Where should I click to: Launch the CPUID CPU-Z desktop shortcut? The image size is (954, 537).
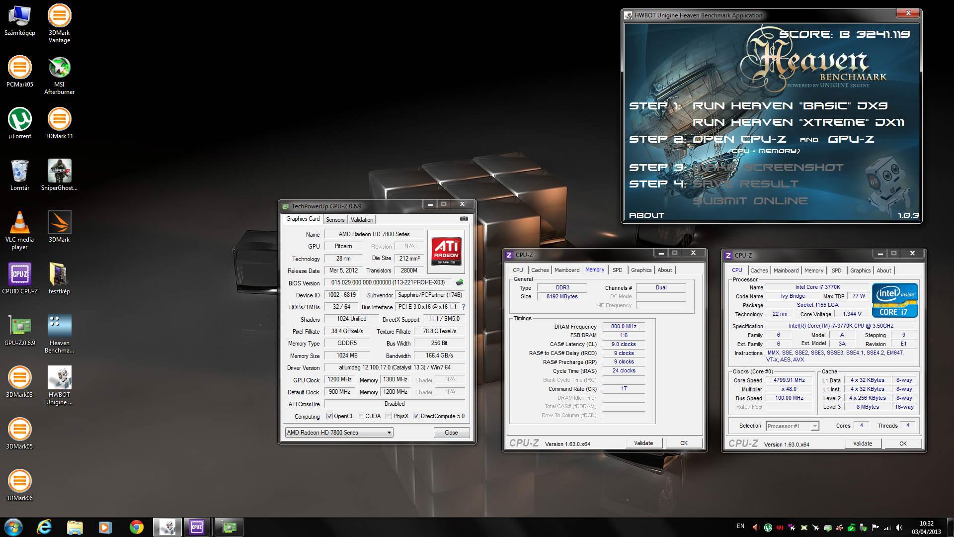click(x=20, y=279)
